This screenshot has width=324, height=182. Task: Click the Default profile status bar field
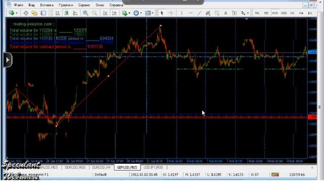[x=101, y=174]
